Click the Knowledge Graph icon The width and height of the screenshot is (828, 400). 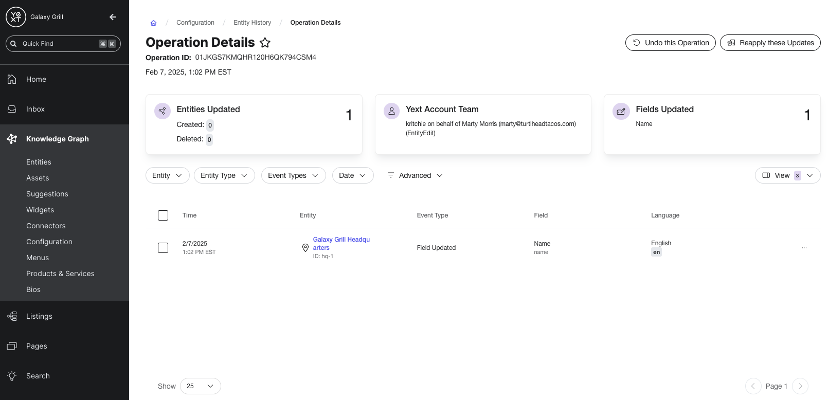click(12, 139)
